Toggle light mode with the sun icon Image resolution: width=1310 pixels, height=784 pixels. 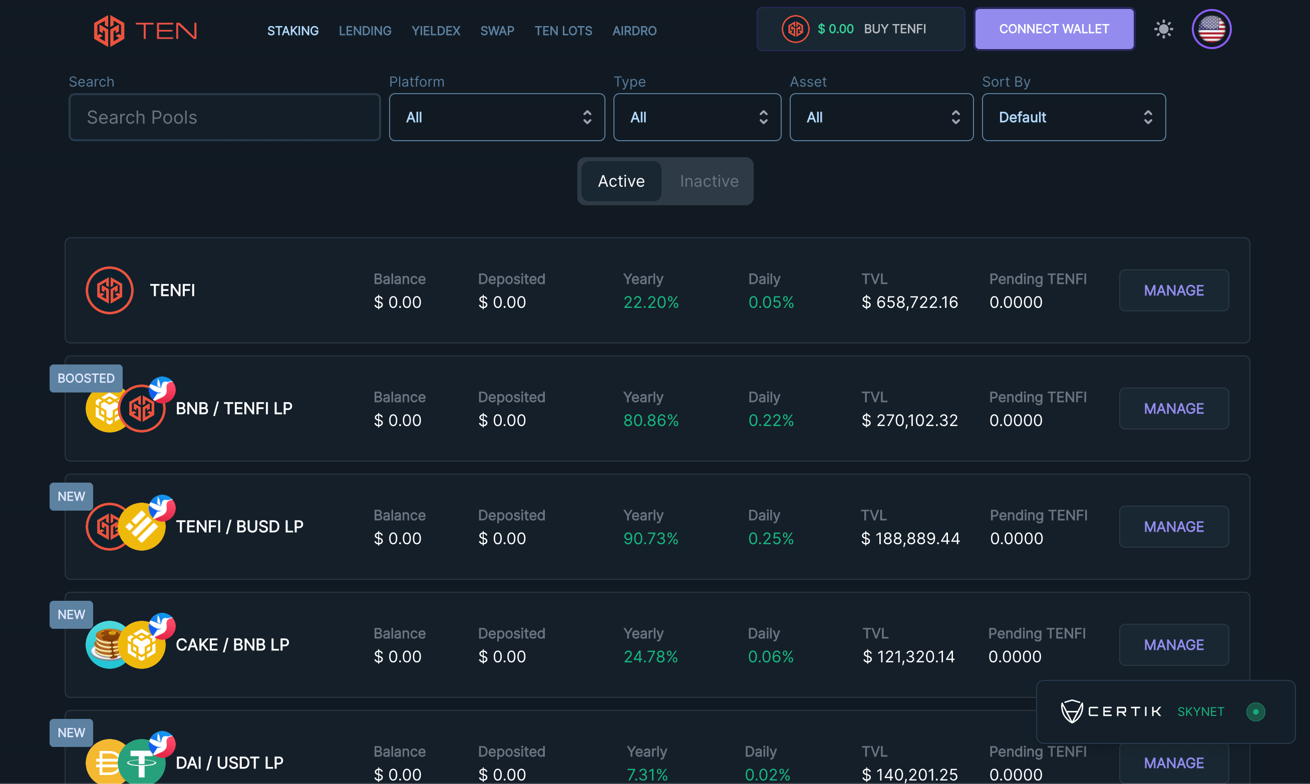[1163, 29]
